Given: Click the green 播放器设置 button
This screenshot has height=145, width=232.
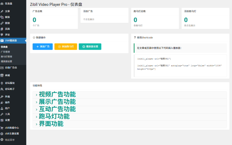Looking at the screenshot, I should click(90, 47).
